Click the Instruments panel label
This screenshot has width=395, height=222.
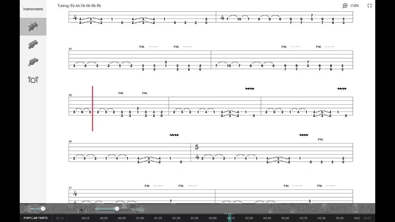pos(33,9)
